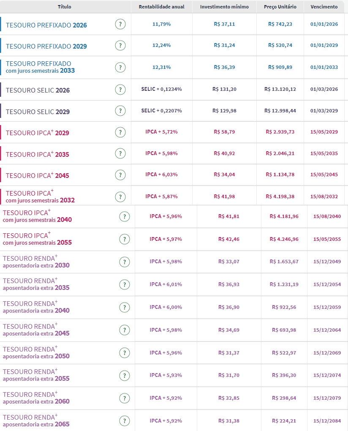Open the Tesouro Prefixado 2026 title link
The height and width of the screenshot is (431, 348).
(x=46, y=25)
